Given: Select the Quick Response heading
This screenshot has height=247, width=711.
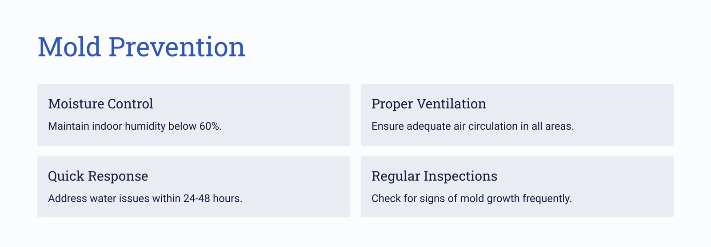Looking at the screenshot, I should [x=98, y=176].
